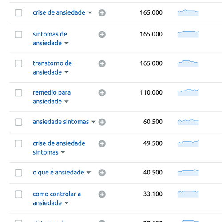The height and width of the screenshot is (222, 222).
Task: Click plus icon beside 'ansiedade sintomas'
Action: tap(102, 122)
